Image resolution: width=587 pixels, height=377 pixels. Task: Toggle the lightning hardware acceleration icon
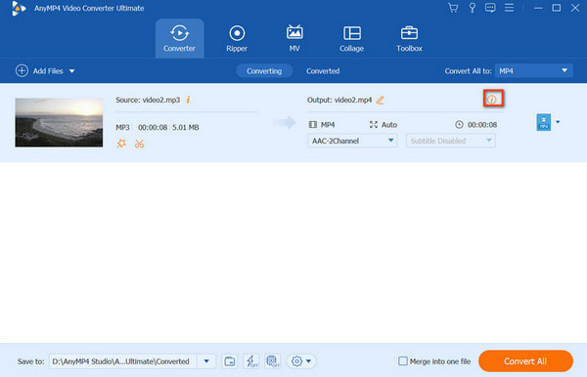point(250,361)
